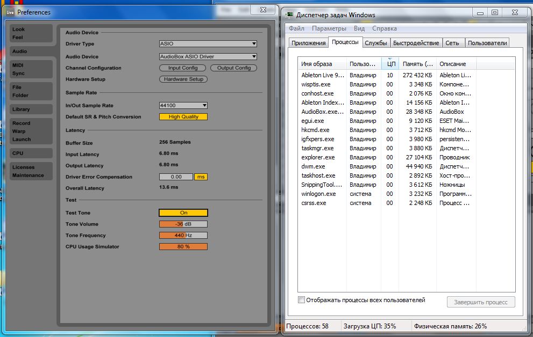Click the Завершить процесс button
Image resolution: width=533 pixels, height=337 pixels.
481,302
